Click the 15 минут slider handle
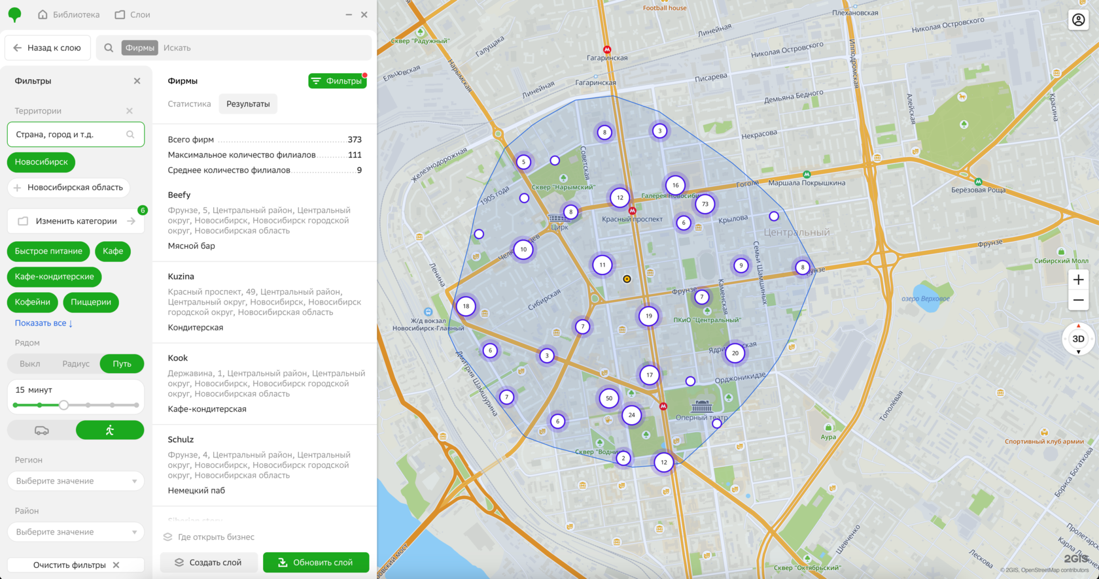 (x=63, y=405)
